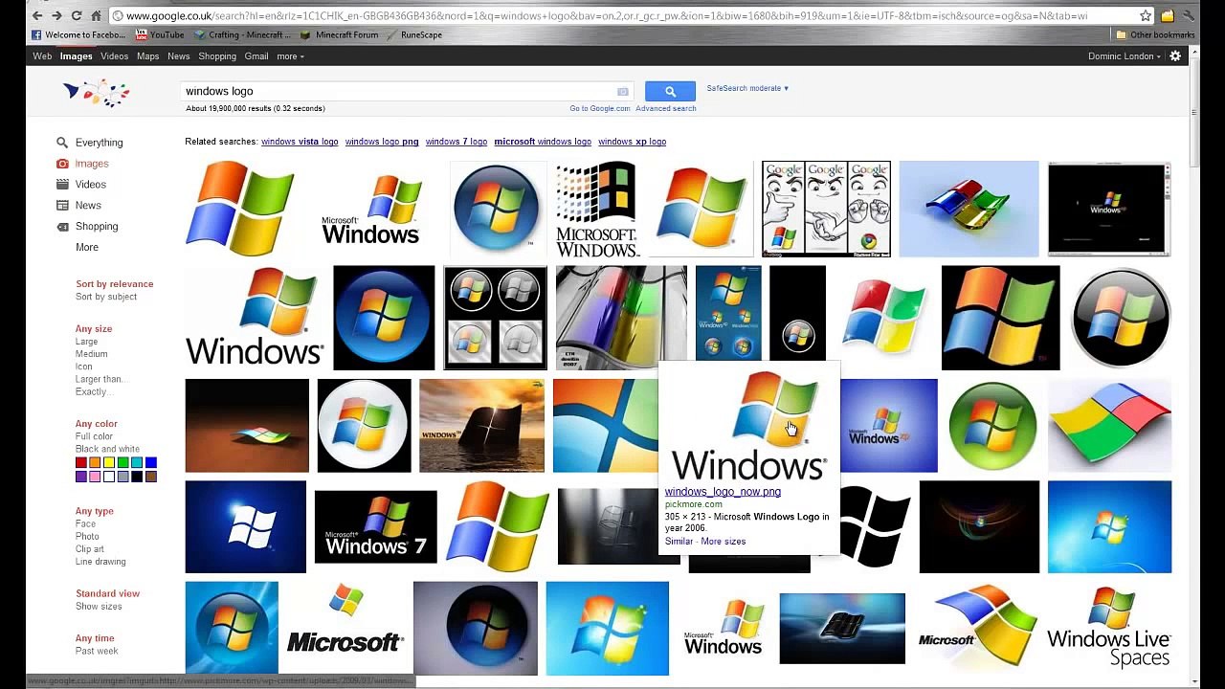Click 'More sizes' in the image preview
Viewport: 1225px width, 689px height.
724,542
